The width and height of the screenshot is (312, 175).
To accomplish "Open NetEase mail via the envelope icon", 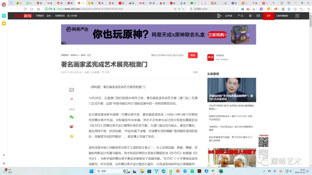I will point(258,16).
